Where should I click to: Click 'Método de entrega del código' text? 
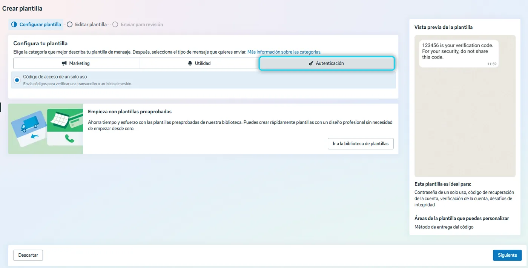pyautogui.click(x=444, y=227)
